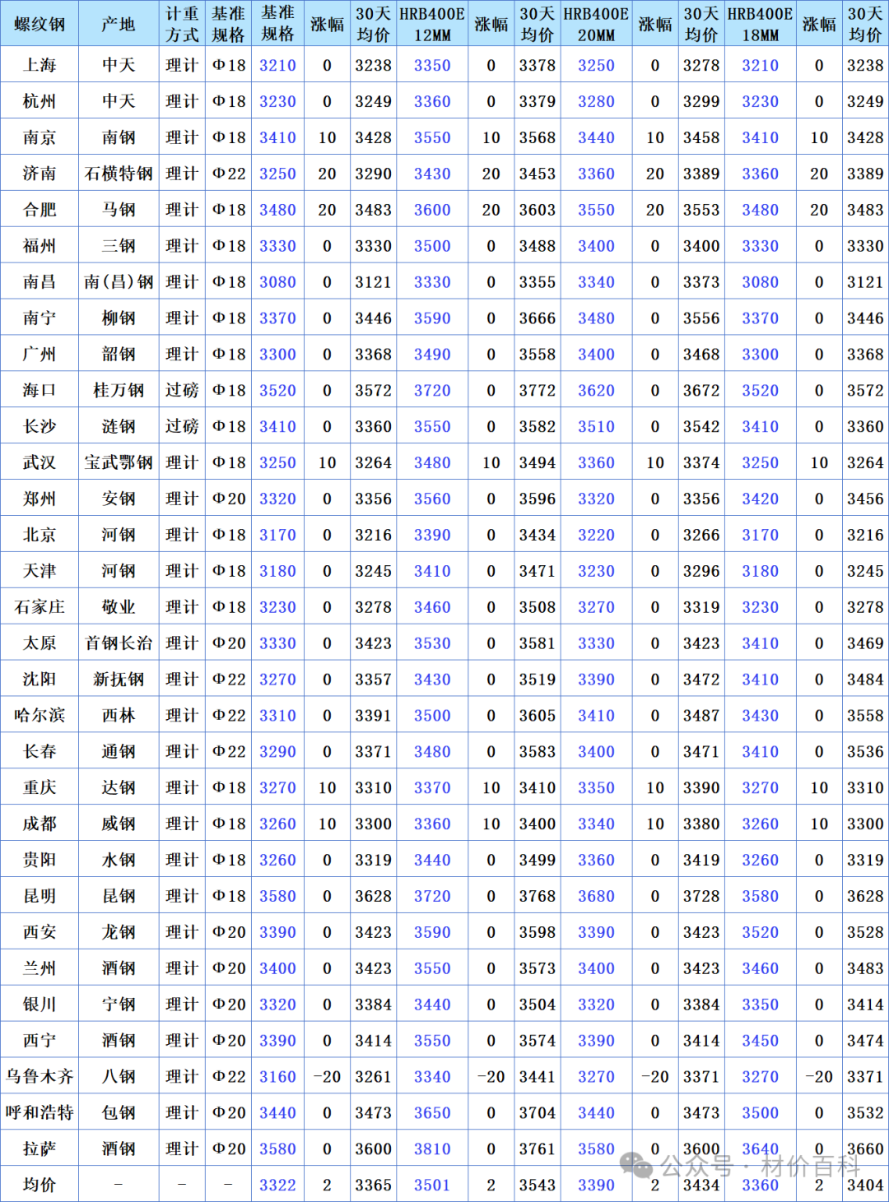Image resolution: width=889 pixels, height=1202 pixels.
Task: Click the HRB400E 18MM column header
Action: click(760, 24)
